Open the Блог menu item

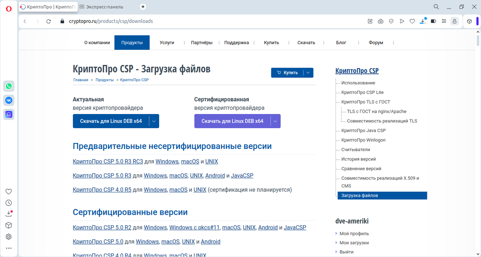(341, 43)
